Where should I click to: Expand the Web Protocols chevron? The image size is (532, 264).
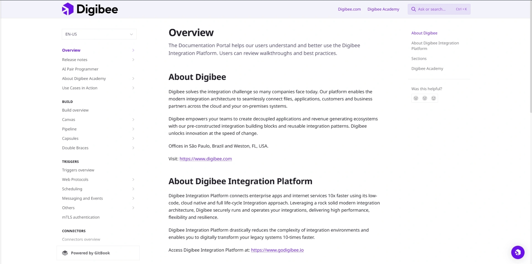pyautogui.click(x=133, y=180)
